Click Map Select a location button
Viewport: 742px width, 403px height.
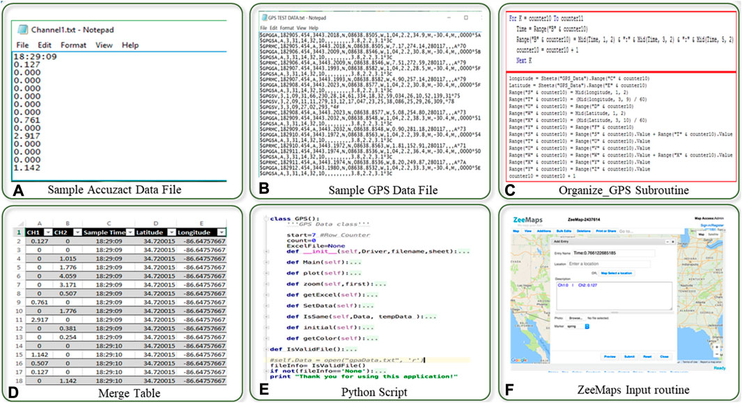(x=617, y=273)
